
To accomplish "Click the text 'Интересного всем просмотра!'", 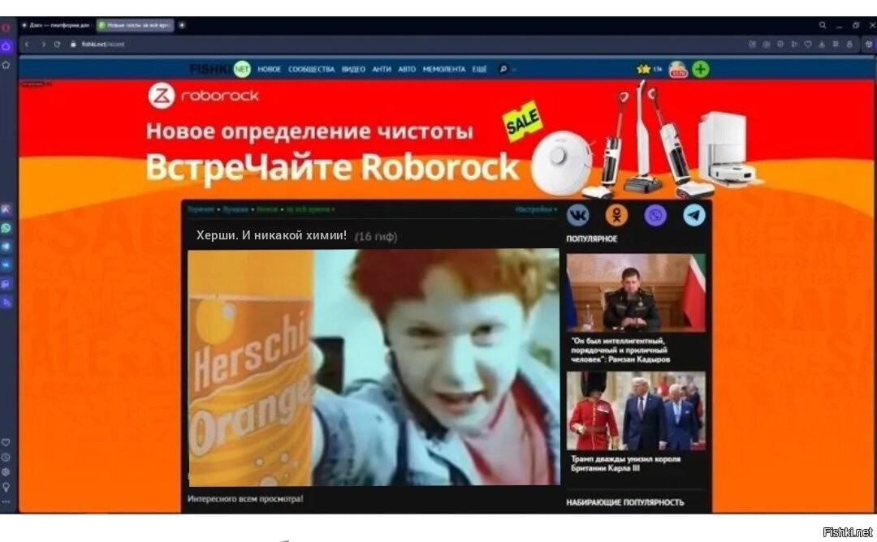I will (x=245, y=498).
